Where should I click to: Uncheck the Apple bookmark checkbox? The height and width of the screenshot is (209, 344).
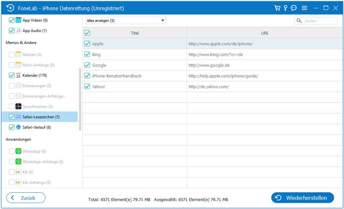pyautogui.click(x=87, y=44)
